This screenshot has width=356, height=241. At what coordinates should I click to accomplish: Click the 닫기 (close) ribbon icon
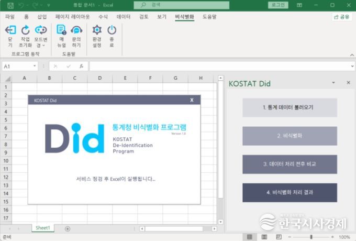(10, 30)
